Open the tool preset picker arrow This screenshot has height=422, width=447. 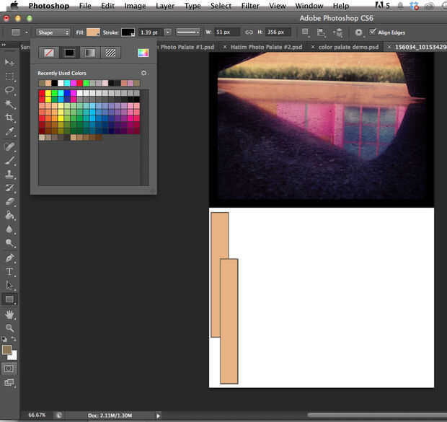(x=26, y=32)
